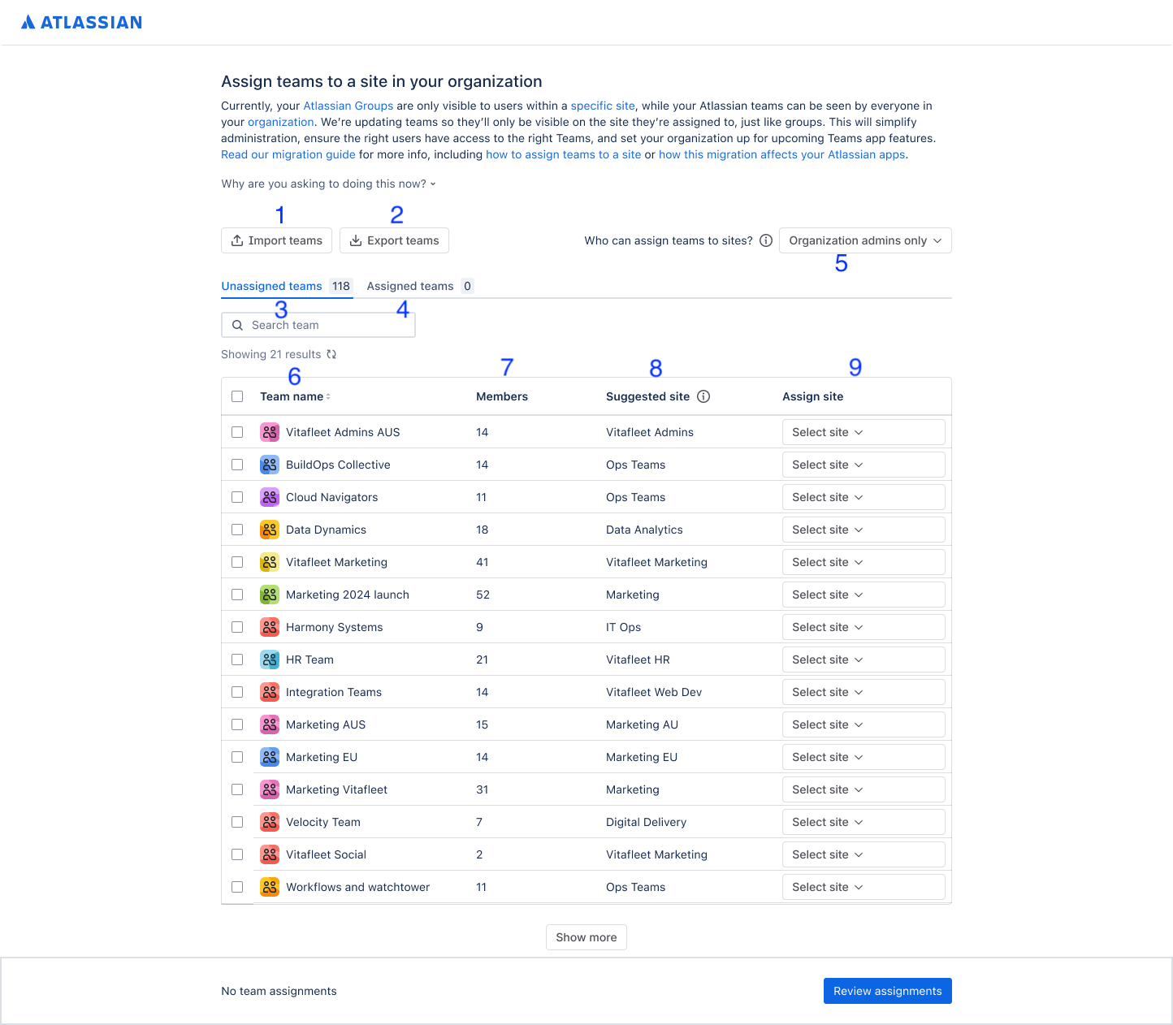Click the refresh icon next to Showing 21 results
Image resolution: width=1173 pixels, height=1025 pixels.
point(331,354)
